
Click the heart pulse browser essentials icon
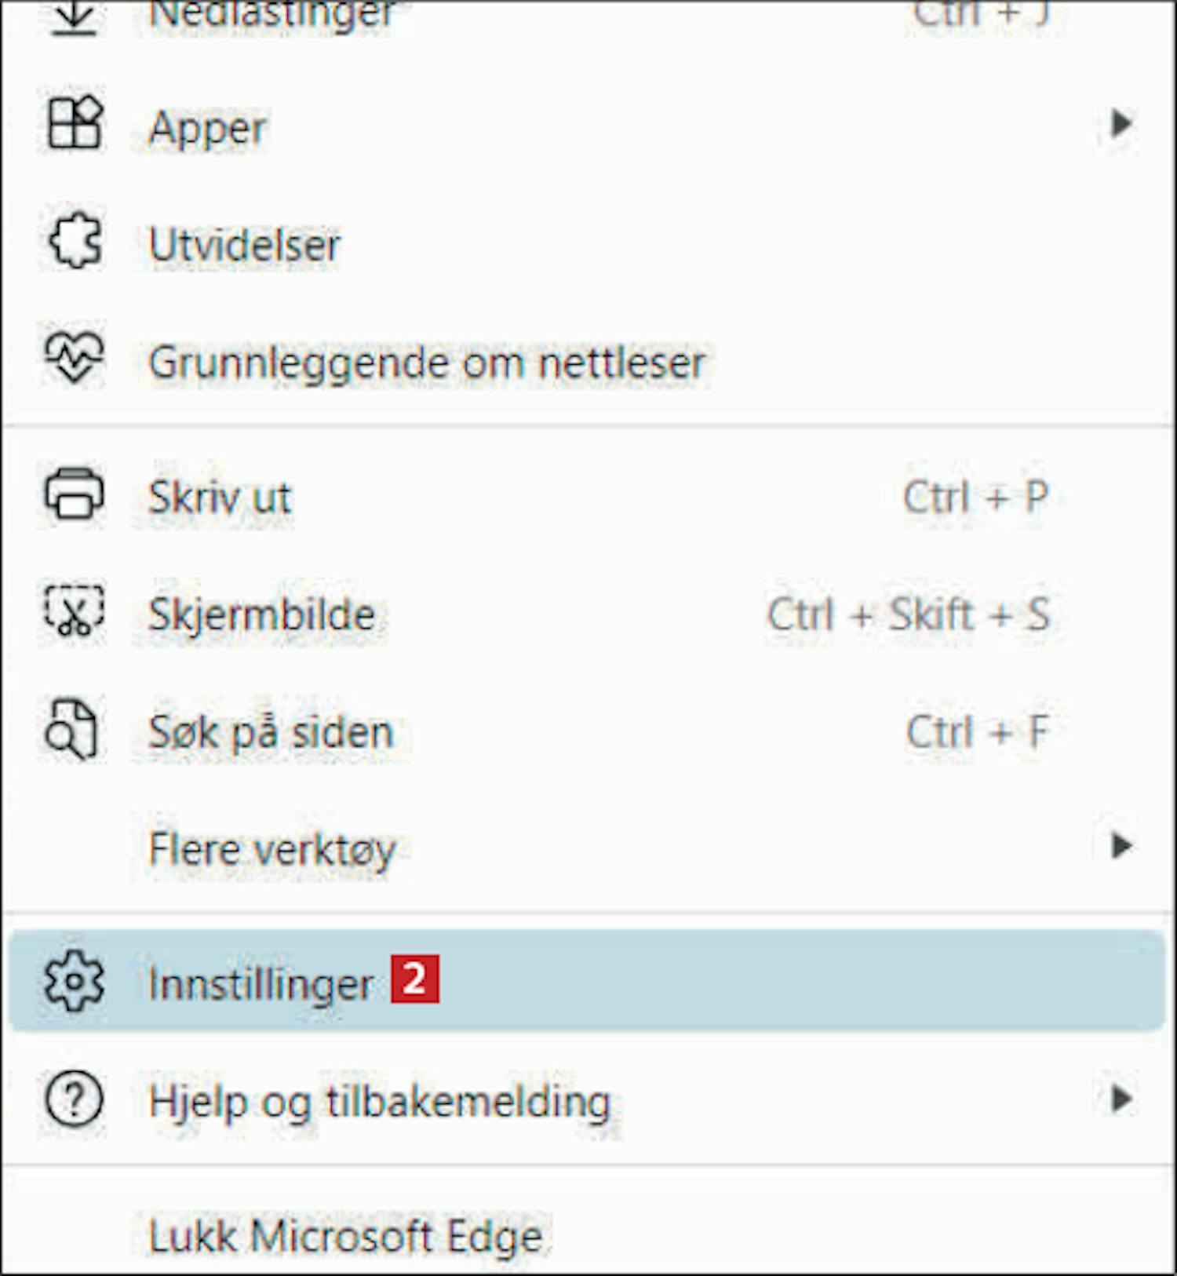pyautogui.click(x=75, y=357)
